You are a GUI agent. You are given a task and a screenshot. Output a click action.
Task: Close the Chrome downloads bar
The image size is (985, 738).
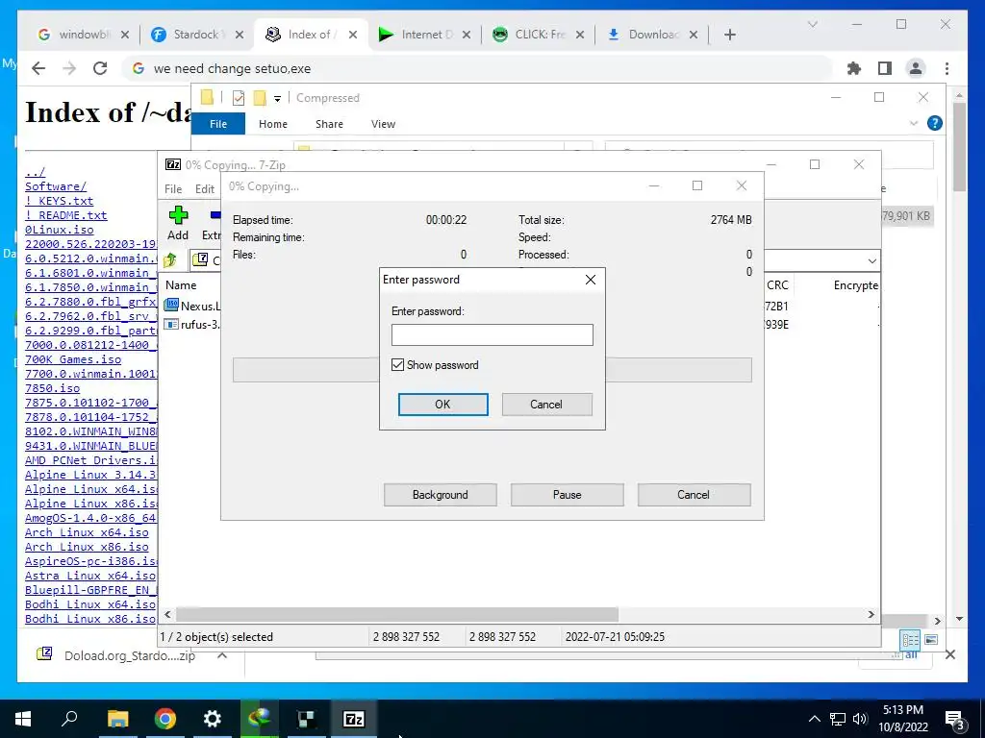pos(949,654)
